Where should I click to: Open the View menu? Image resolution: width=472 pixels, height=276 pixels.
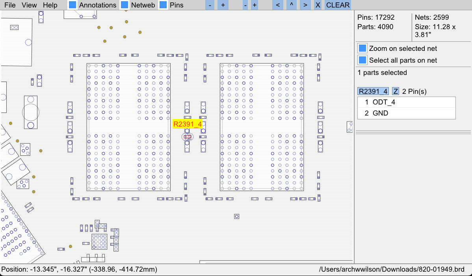tap(29, 5)
